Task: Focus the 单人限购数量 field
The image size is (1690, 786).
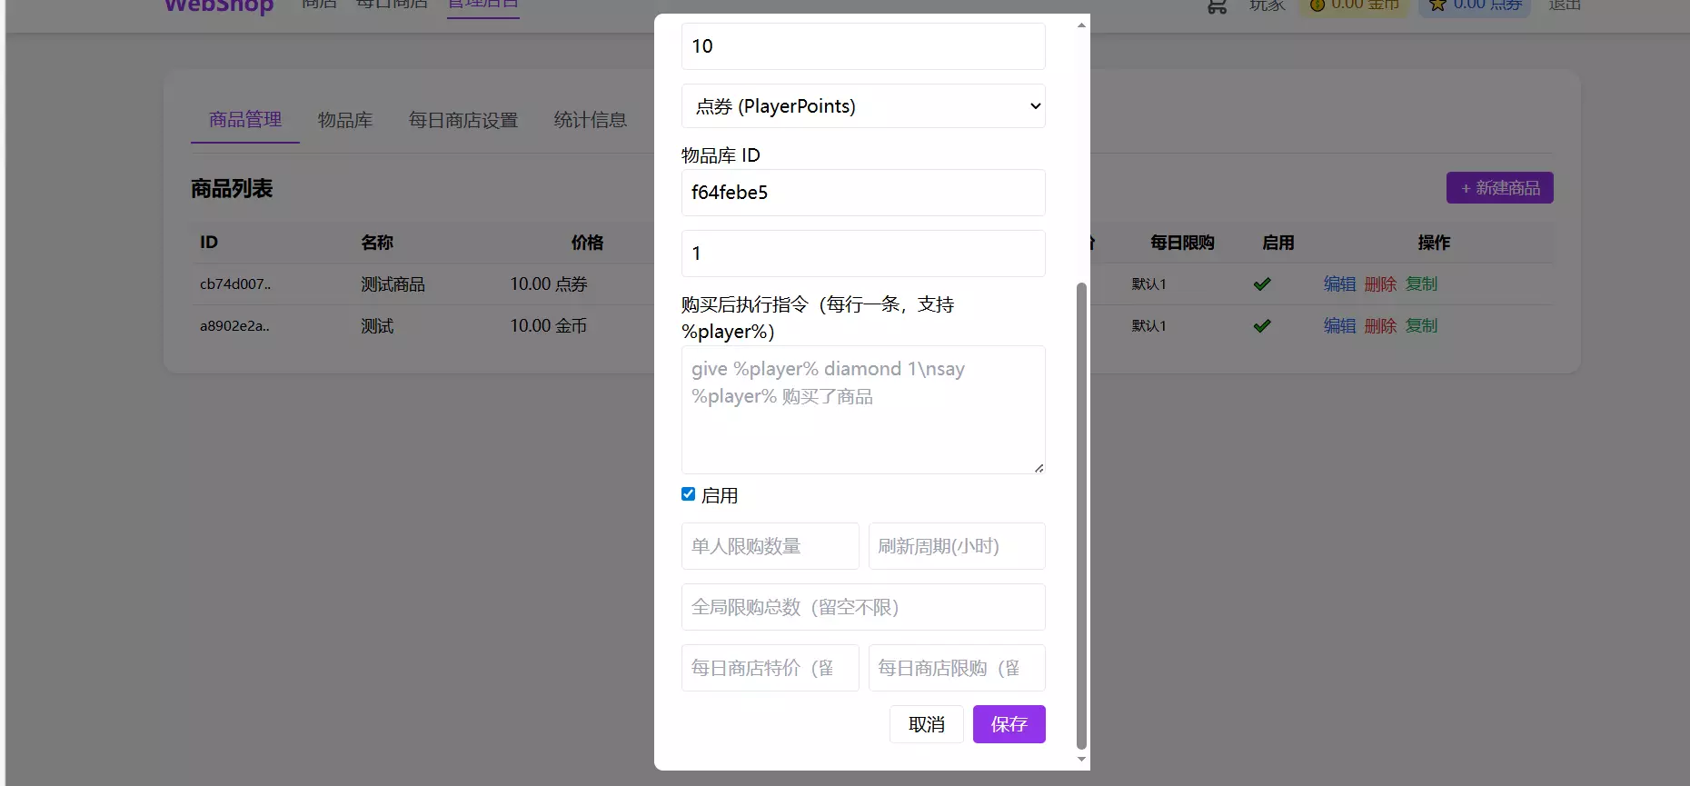Action: coord(770,546)
